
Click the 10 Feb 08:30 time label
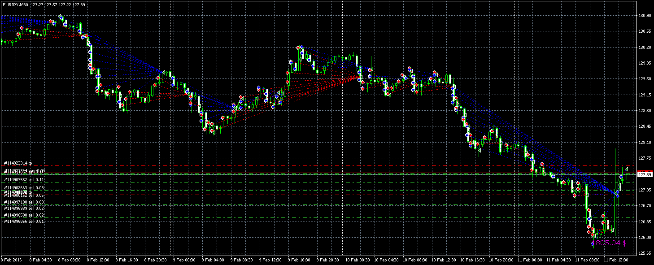click(x=416, y=260)
